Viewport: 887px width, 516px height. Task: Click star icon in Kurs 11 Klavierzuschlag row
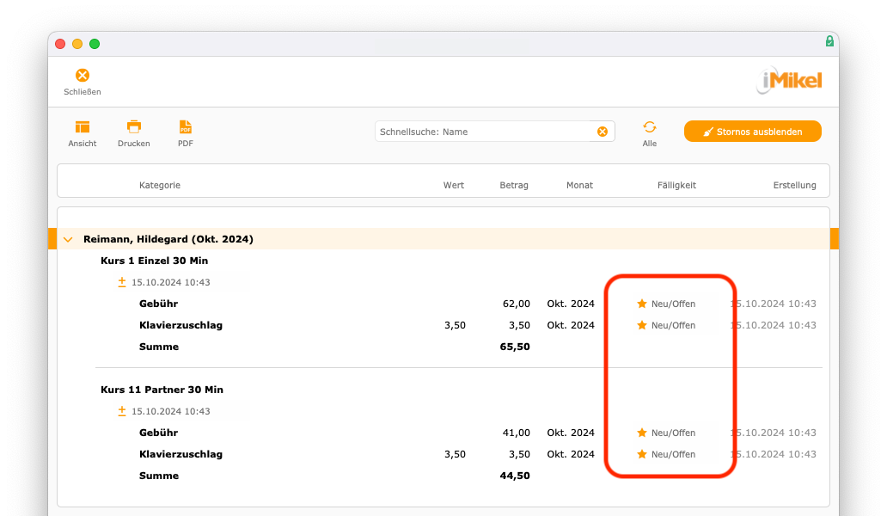tap(641, 454)
